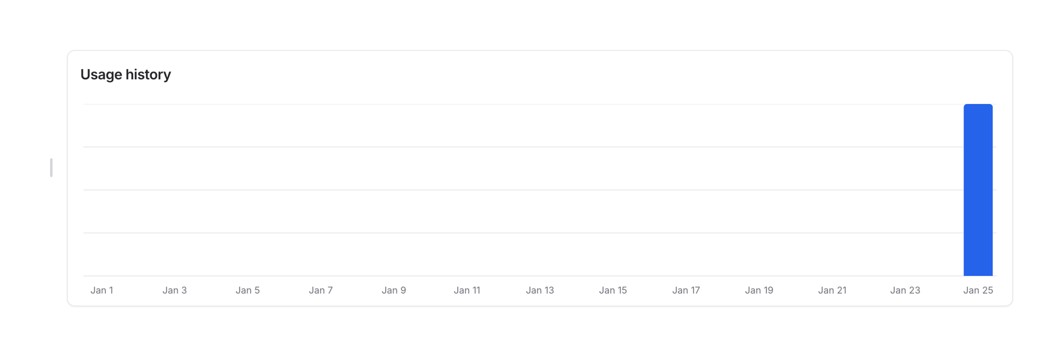
Task: Click the bottom of the blue bar
Action: [978, 273]
